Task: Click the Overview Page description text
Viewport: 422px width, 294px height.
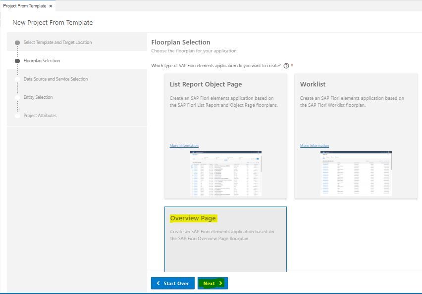Action: tap(222, 235)
